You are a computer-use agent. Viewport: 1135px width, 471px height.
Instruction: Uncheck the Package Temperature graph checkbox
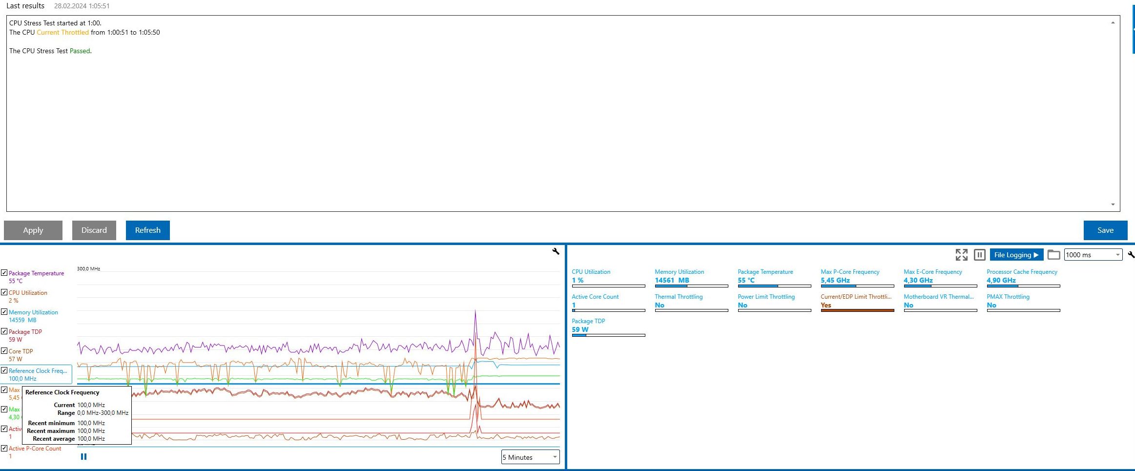click(x=4, y=273)
